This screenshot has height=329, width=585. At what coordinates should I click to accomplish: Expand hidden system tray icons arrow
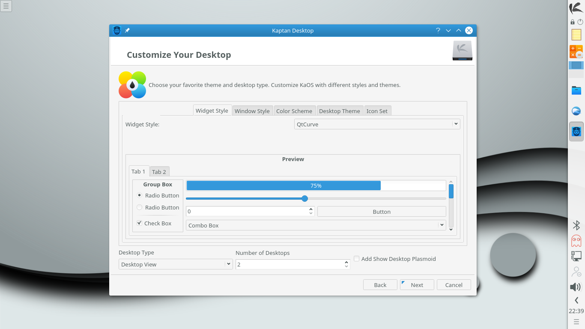click(576, 300)
